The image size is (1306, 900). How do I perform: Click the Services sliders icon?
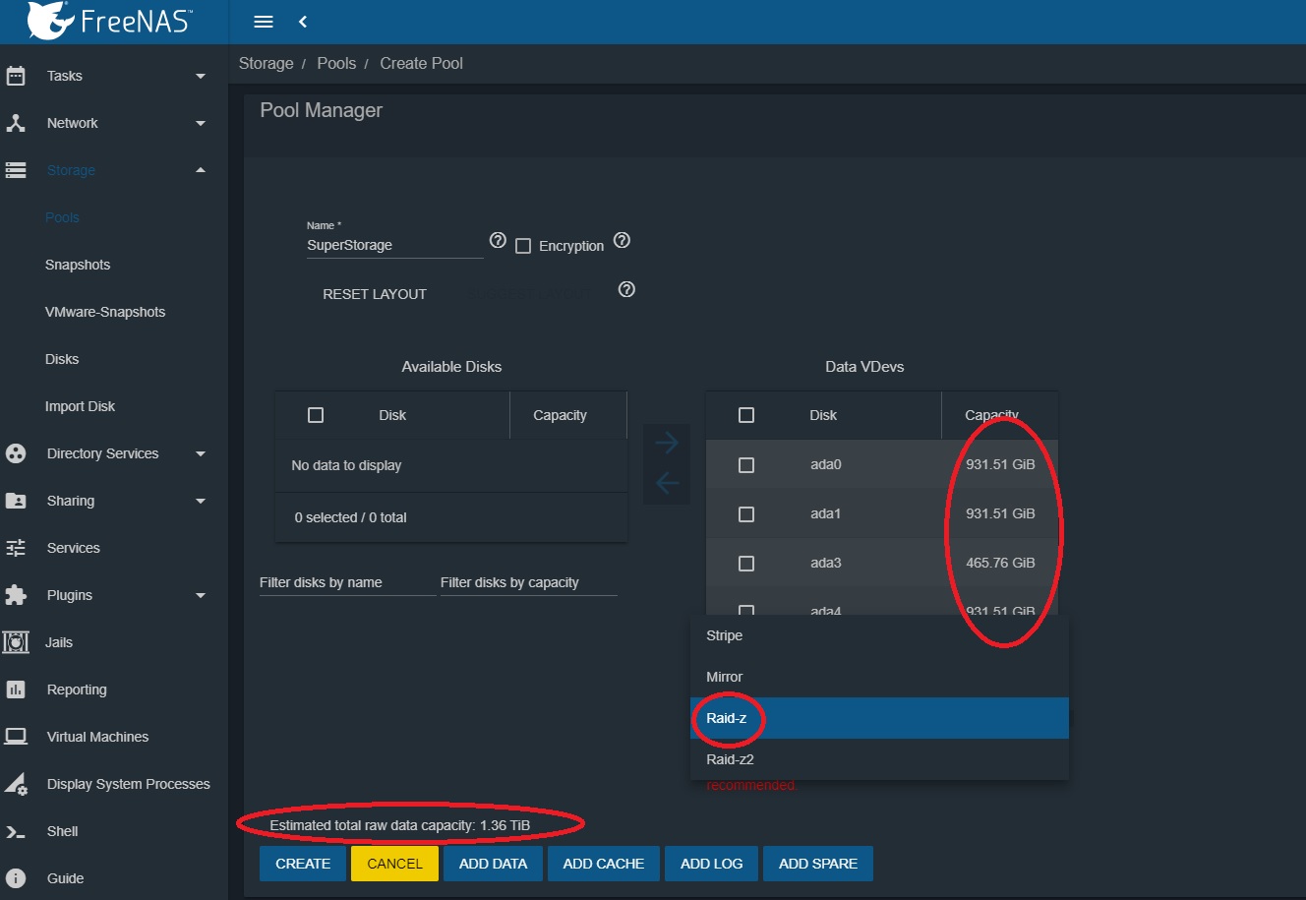tap(16, 548)
